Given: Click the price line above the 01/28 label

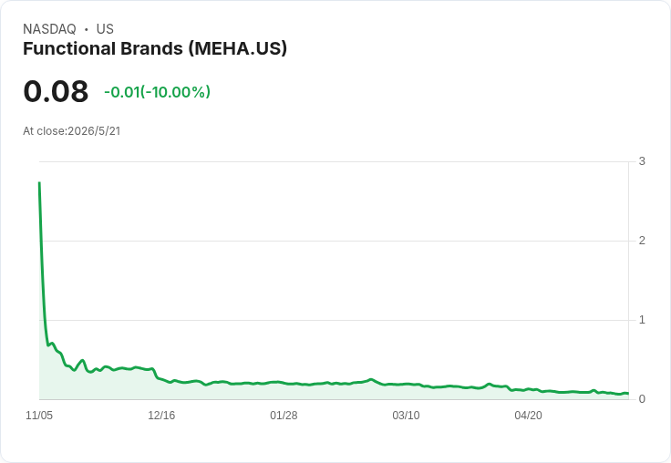Looking at the screenshot, I should [284, 383].
